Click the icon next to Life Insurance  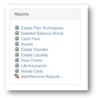click(x=17, y=65)
